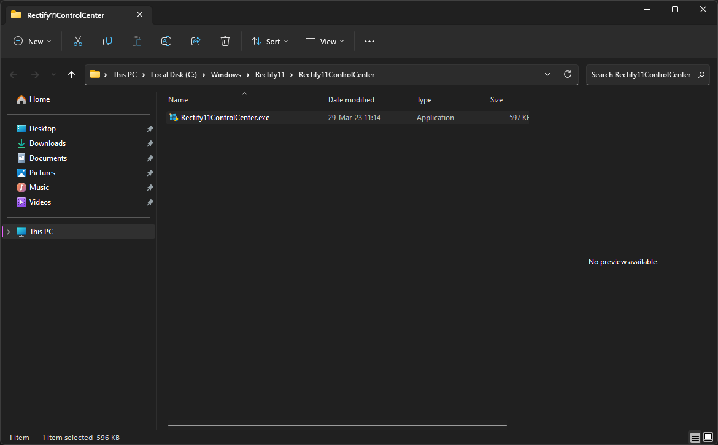Click the Delete trash can icon
Image resolution: width=718 pixels, height=445 pixels.
pos(225,42)
